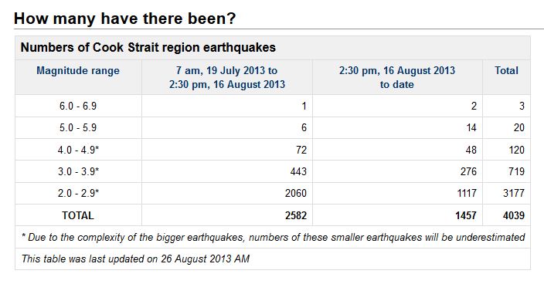This screenshot has width=544, height=284.
Task: Click the 'Magnitude range' column header
Action: pos(78,70)
